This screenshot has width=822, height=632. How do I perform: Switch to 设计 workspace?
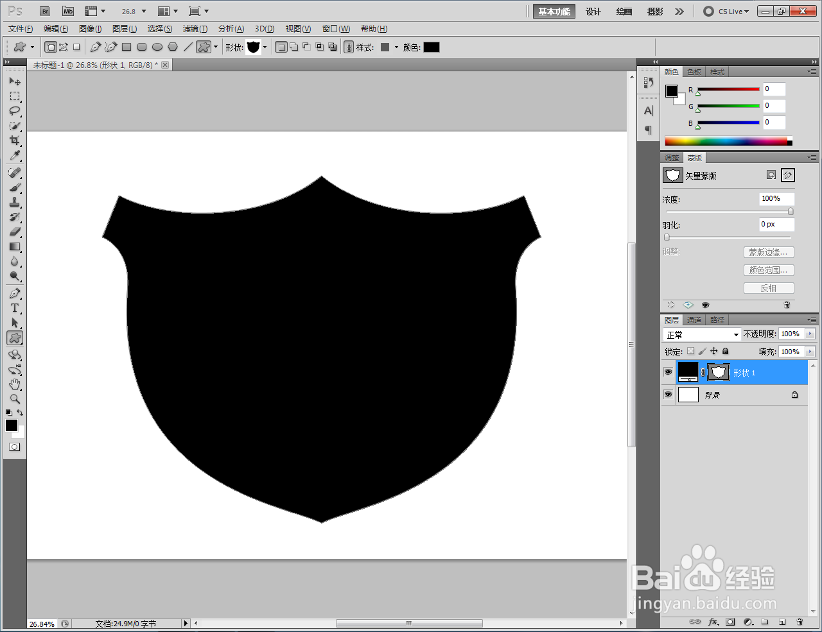[x=593, y=12]
